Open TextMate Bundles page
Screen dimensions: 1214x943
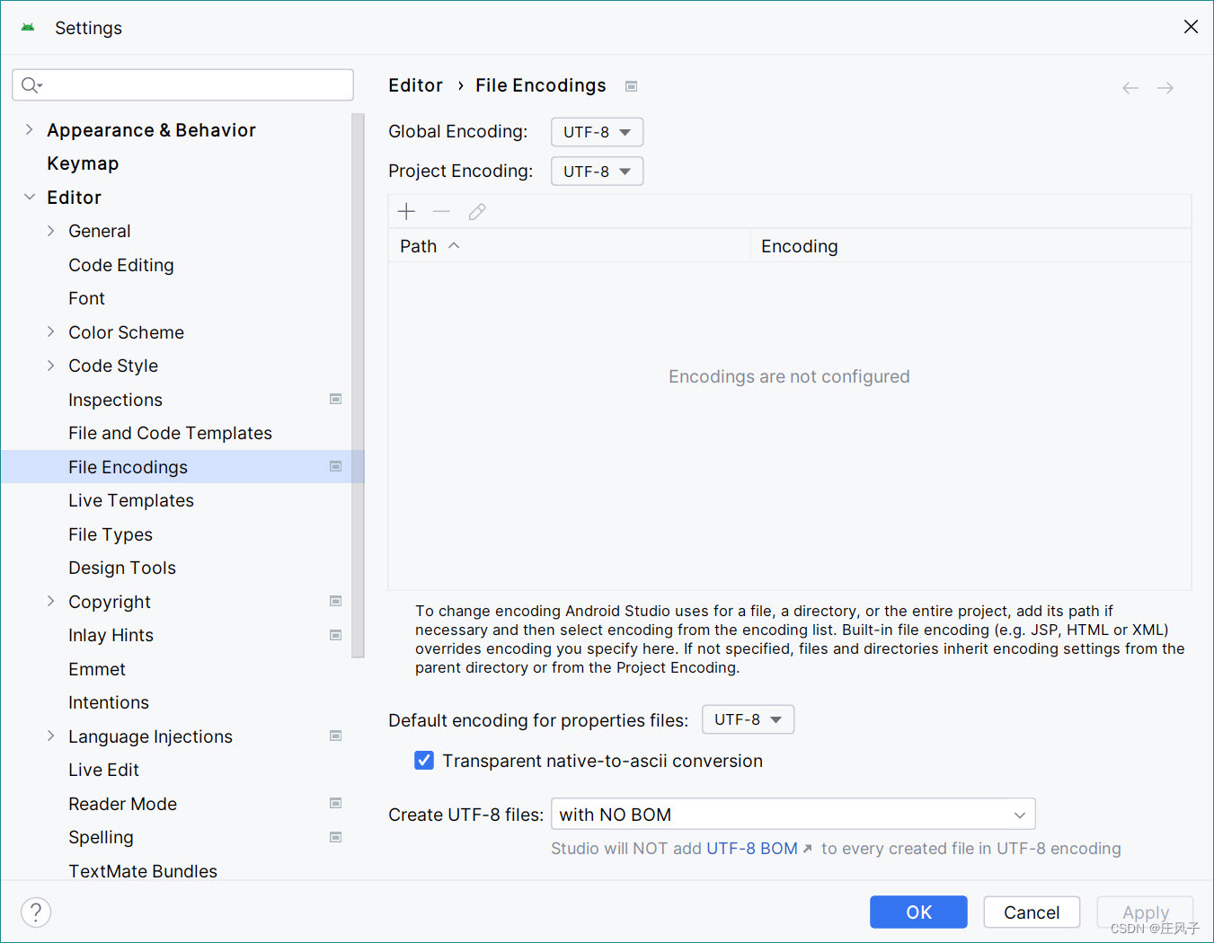143,870
